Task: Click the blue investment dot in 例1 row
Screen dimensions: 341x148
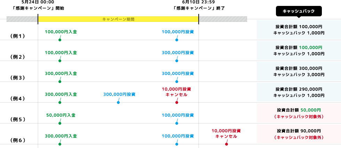Action: coord(177,40)
